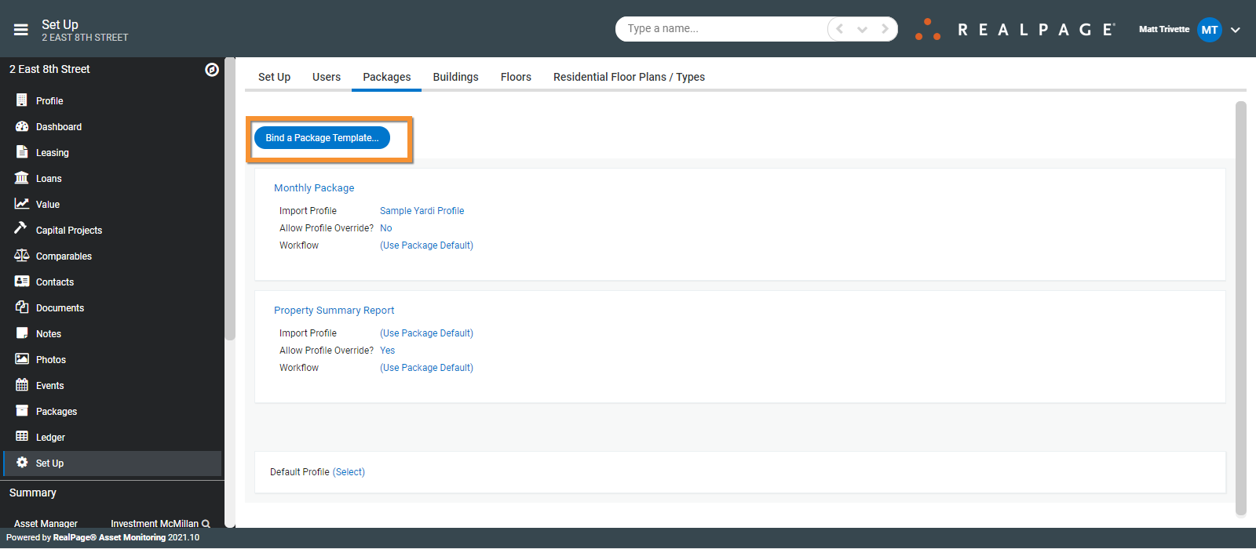Open Documents in the sidebar
The height and width of the screenshot is (549, 1256).
(x=60, y=307)
